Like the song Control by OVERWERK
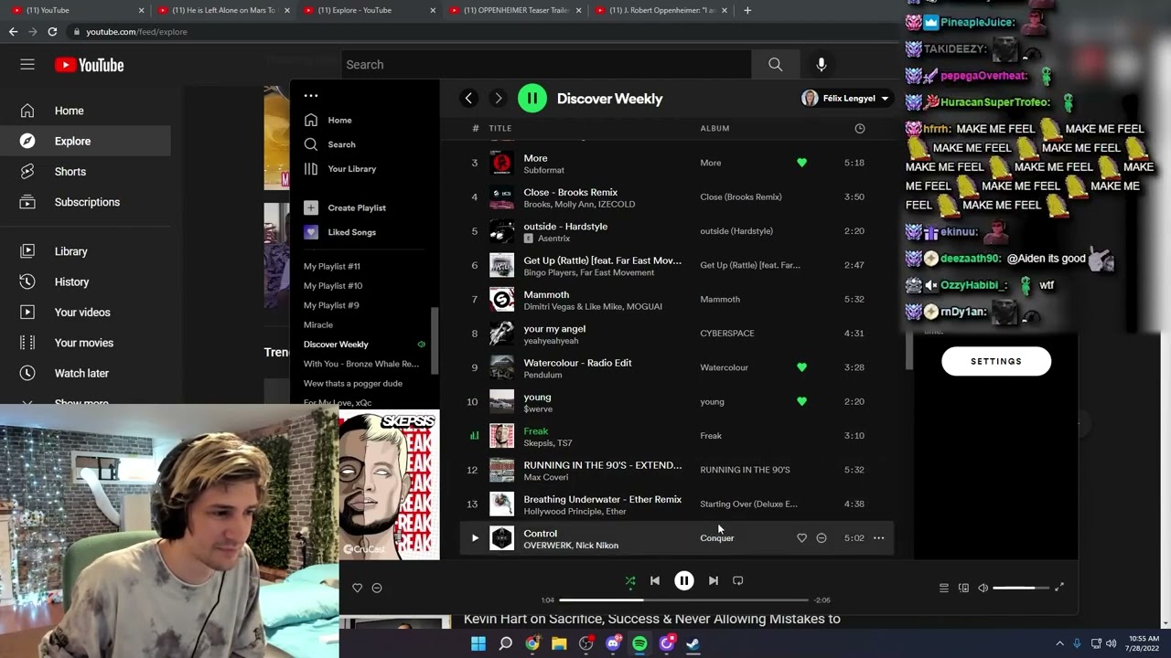 pyautogui.click(x=801, y=538)
